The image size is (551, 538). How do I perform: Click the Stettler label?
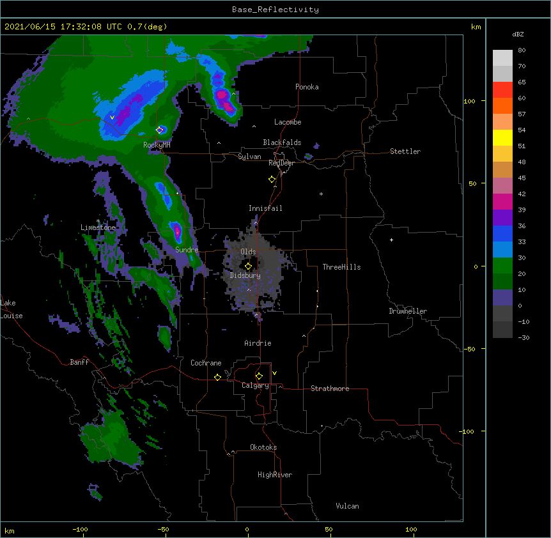pos(405,151)
